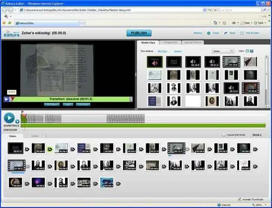Click the browser search magnifier icon

[264, 10]
